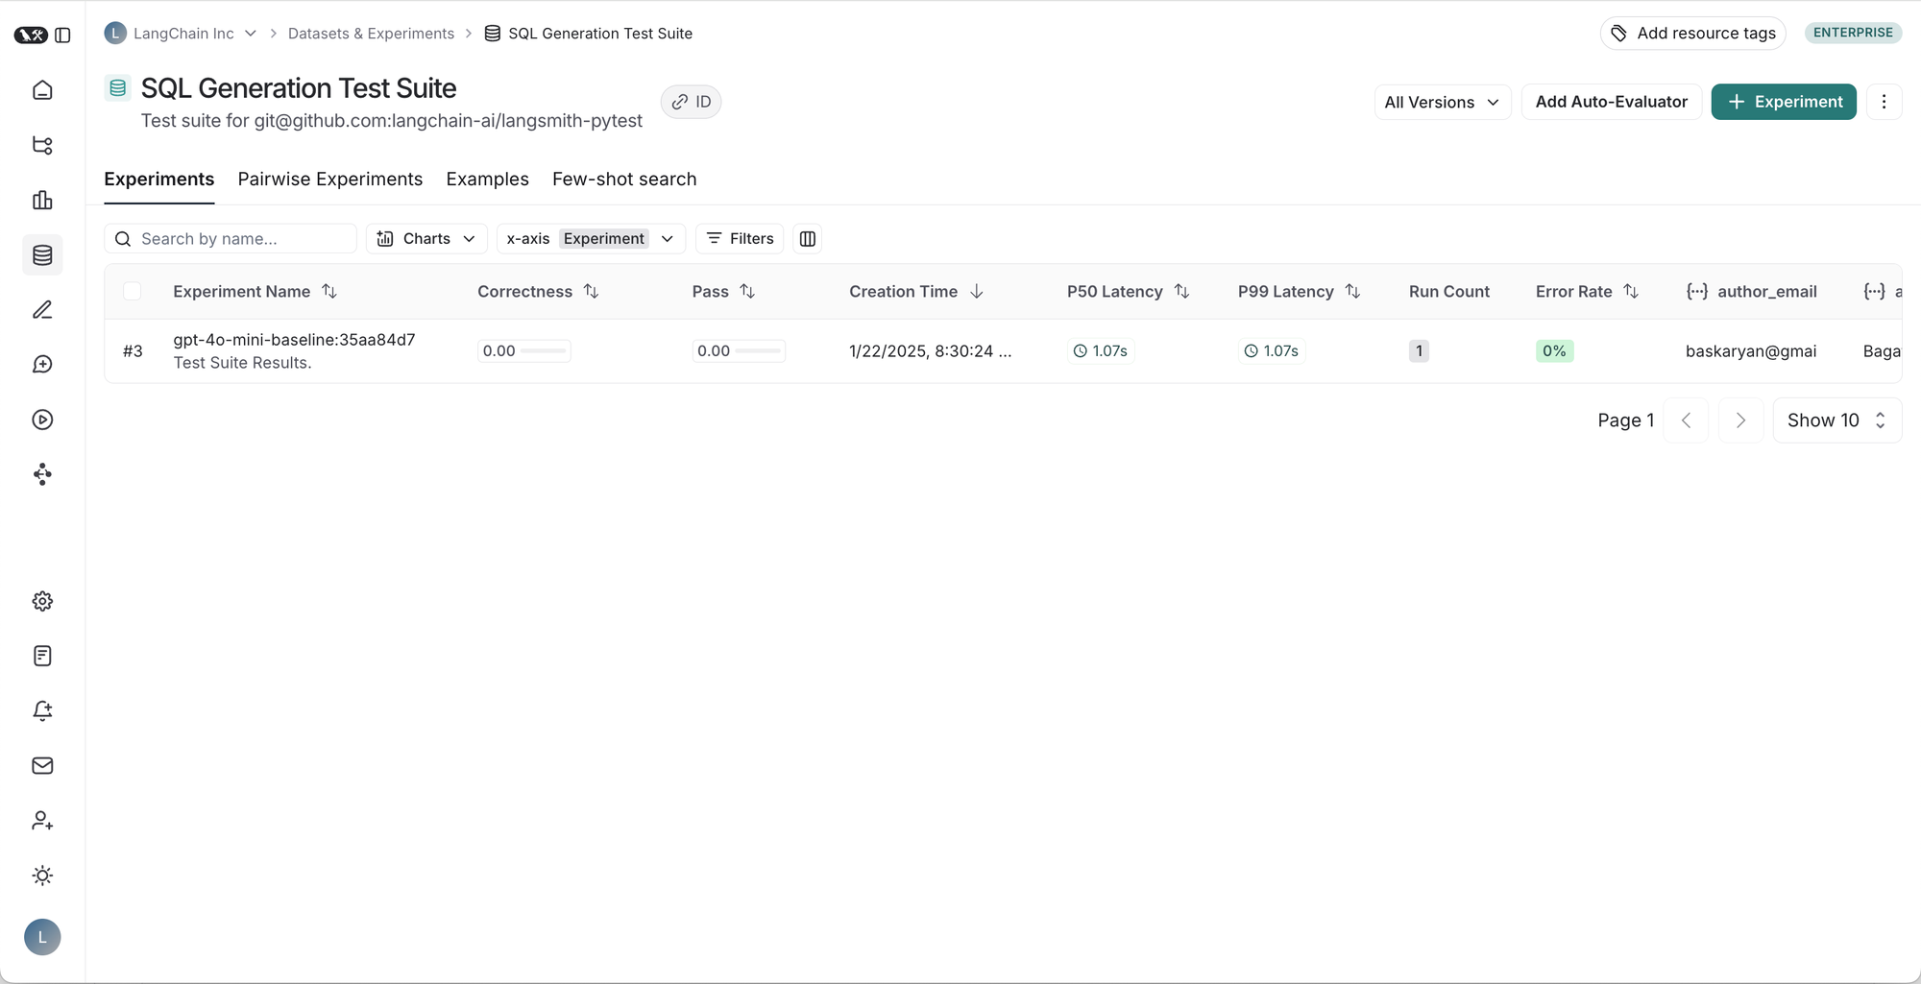Switch to the Examples tab

[487, 180]
